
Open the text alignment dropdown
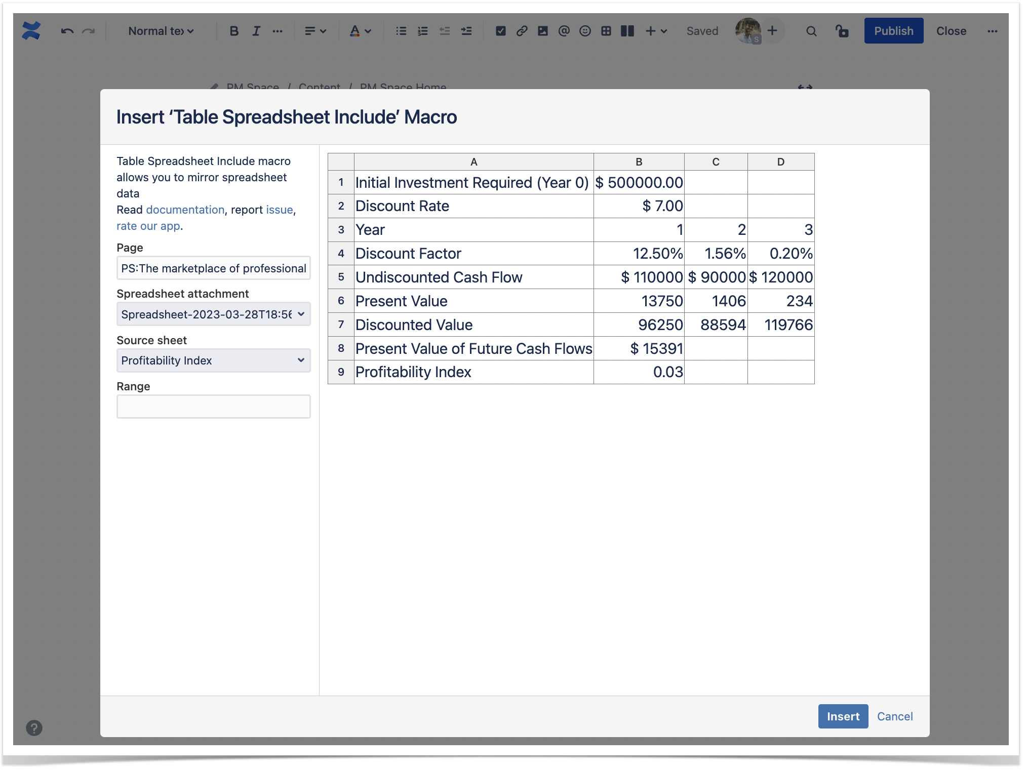pos(315,31)
